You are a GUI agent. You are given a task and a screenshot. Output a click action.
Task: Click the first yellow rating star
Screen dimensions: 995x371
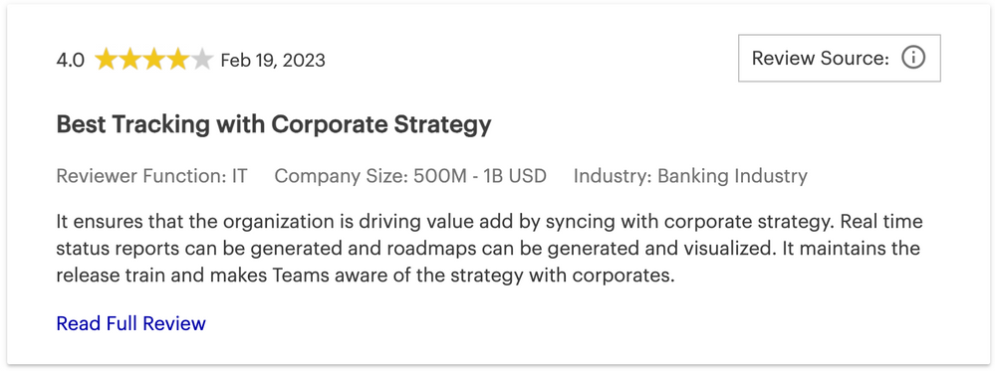click(x=106, y=61)
